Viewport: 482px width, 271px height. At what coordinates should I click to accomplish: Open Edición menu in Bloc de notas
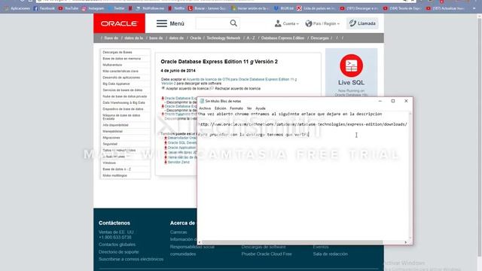click(x=220, y=108)
